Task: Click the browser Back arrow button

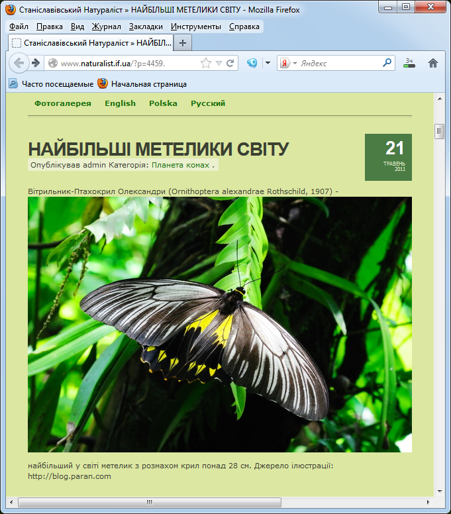Action: (x=19, y=63)
